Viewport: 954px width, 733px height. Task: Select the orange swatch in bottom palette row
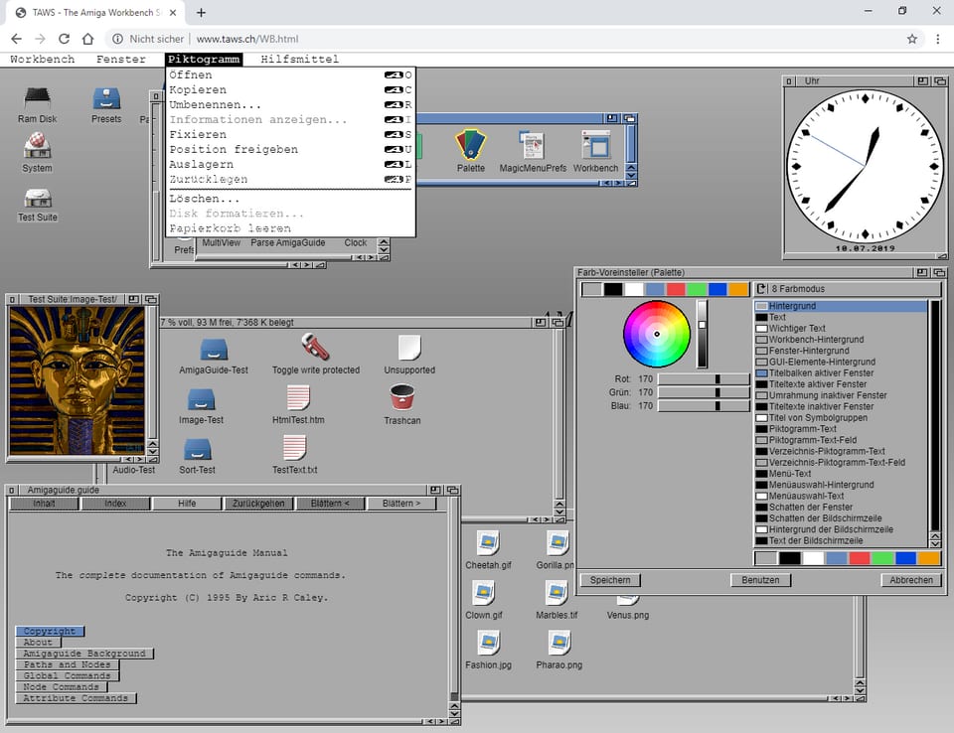click(x=929, y=558)
